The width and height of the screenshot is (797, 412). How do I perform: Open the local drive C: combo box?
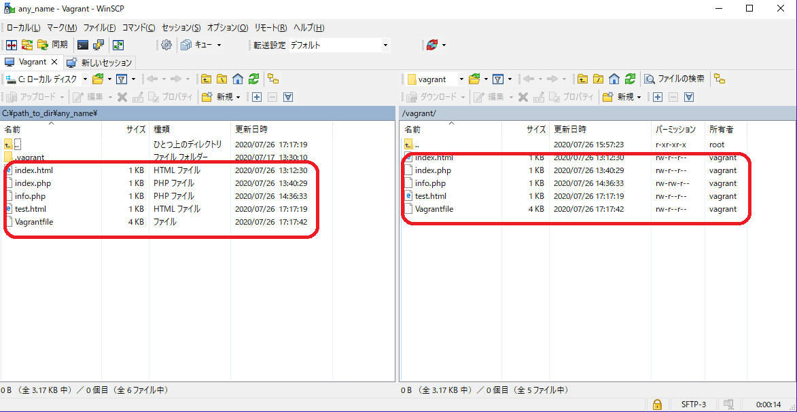pyautogui.click(x=46, y=79)
